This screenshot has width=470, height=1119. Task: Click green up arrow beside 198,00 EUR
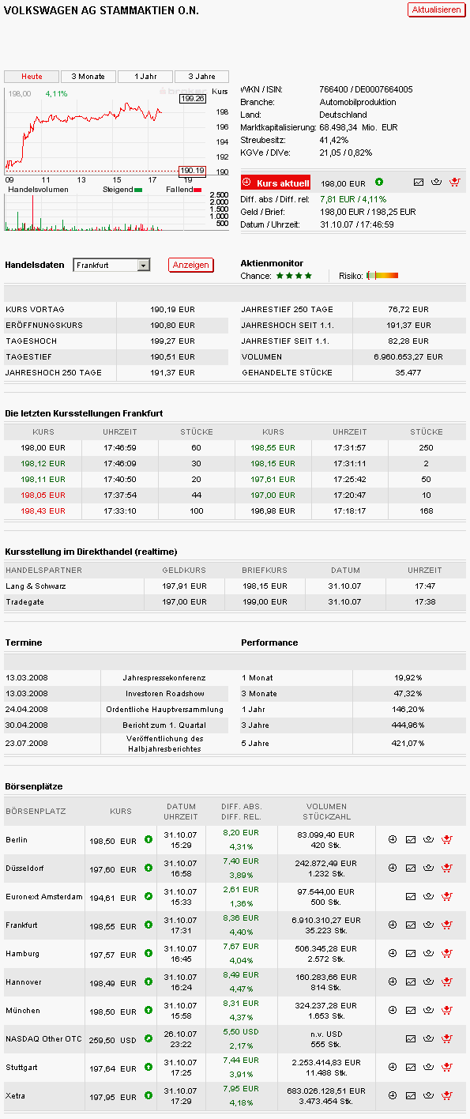[379, 183]
